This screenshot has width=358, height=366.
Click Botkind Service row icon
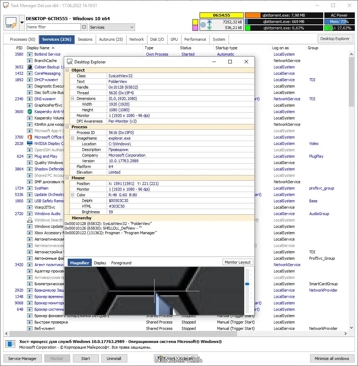click(30, 54)
